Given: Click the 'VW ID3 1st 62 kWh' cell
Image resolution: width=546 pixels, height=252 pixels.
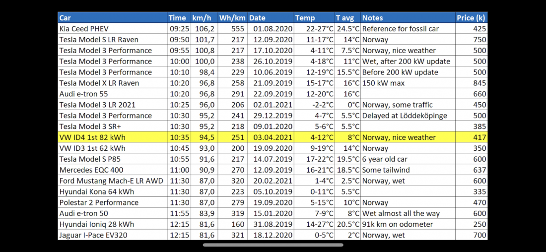Looking at the screenshot, I should click(113, 148).
